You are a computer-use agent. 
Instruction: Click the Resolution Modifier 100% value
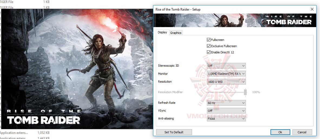[x=256, y=92]
